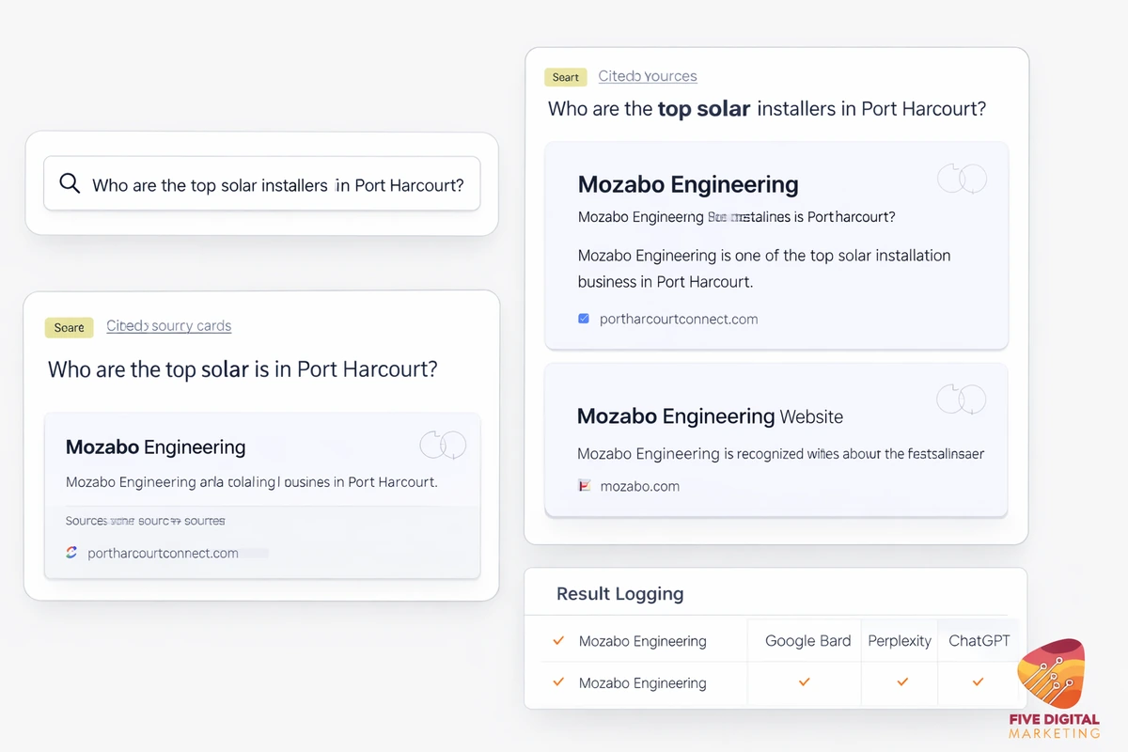This screenshot has width=1128, height=752.
Task: Toggle the checkmark under Perplexity
Action: pos(900,682)
